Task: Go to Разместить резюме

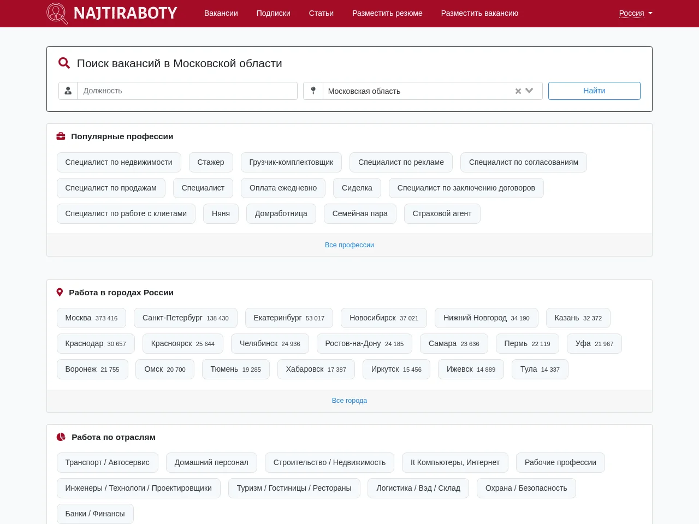Action: [x=387, y=13]
